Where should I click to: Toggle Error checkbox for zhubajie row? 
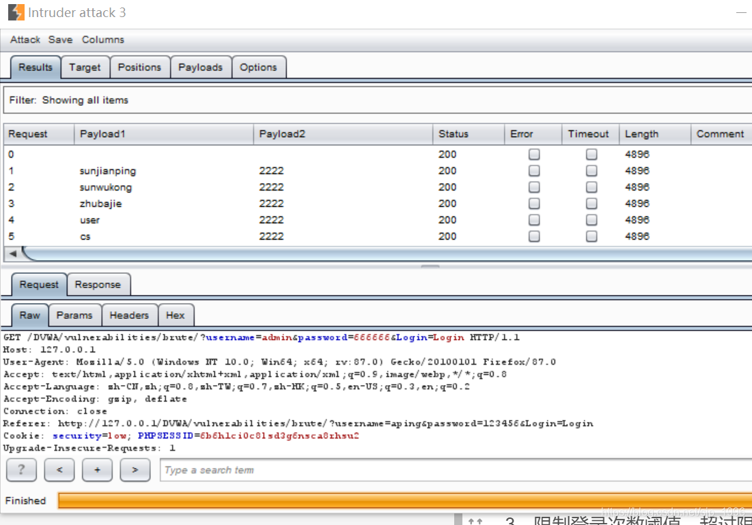[x=534, y=203]
